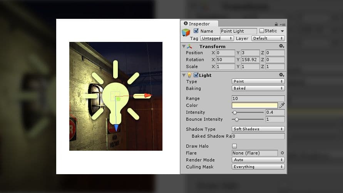343x193 pixels.
Task: Click the Bounce Intensity value field
Action: (275, 119)
